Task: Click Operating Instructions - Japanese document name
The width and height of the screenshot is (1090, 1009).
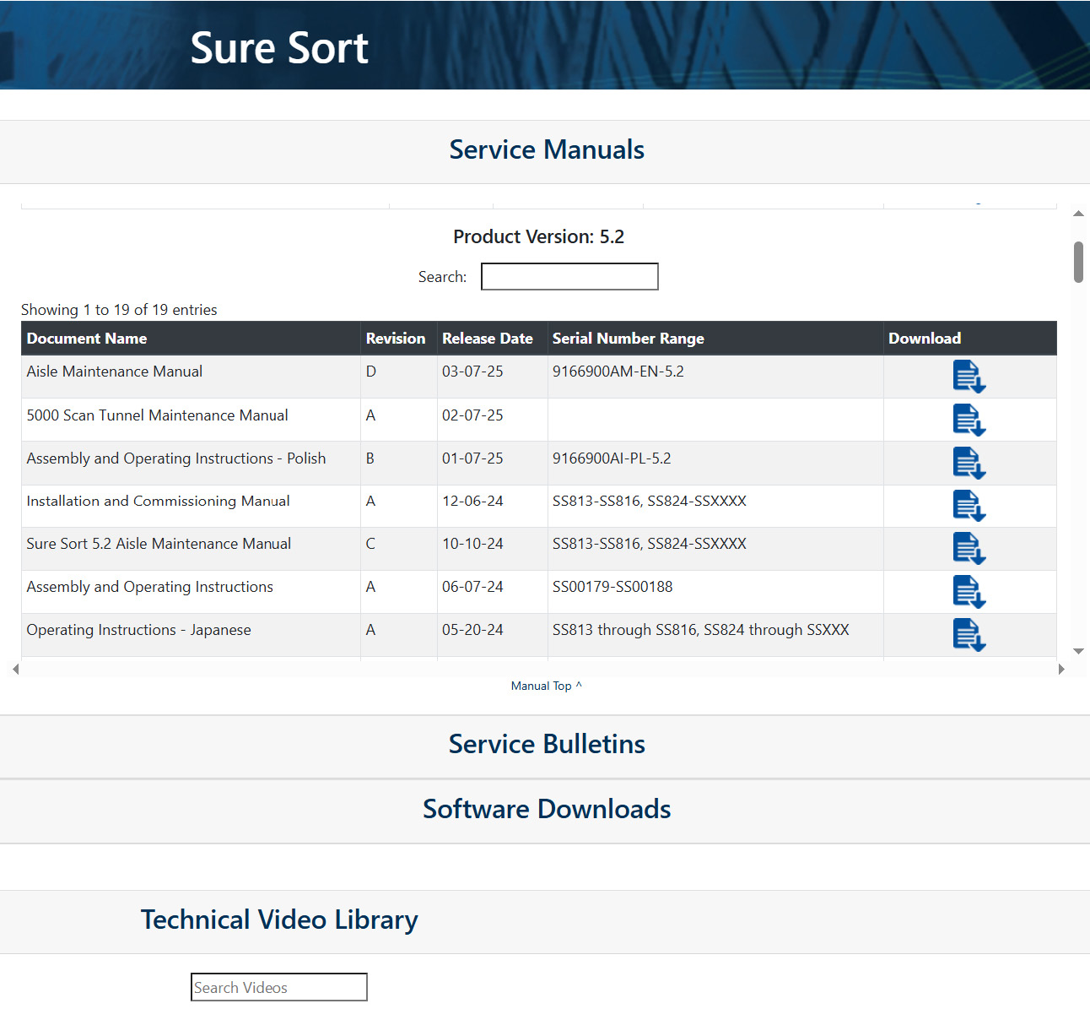Action: point(138,630)
